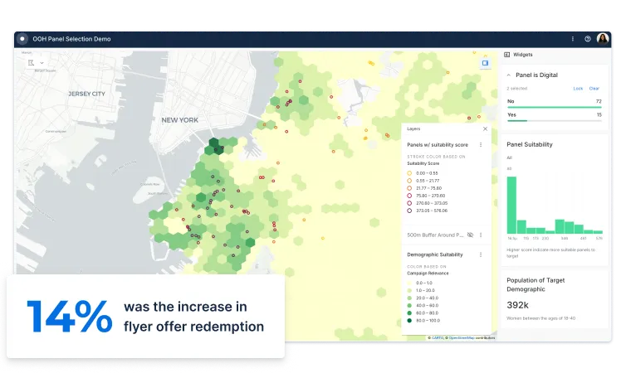Toggle the No category row (72)
The height and width of the screenshot is (373, 626).
[x=554, y=102]
